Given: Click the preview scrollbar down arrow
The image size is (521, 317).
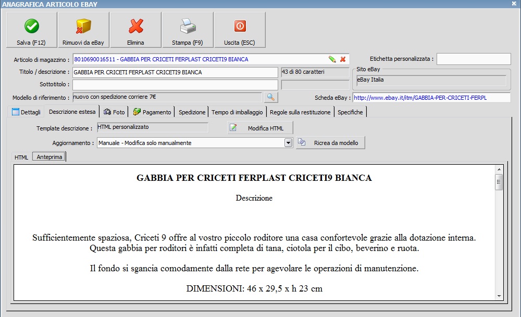Looking at the screenshot, I should 499,296.
